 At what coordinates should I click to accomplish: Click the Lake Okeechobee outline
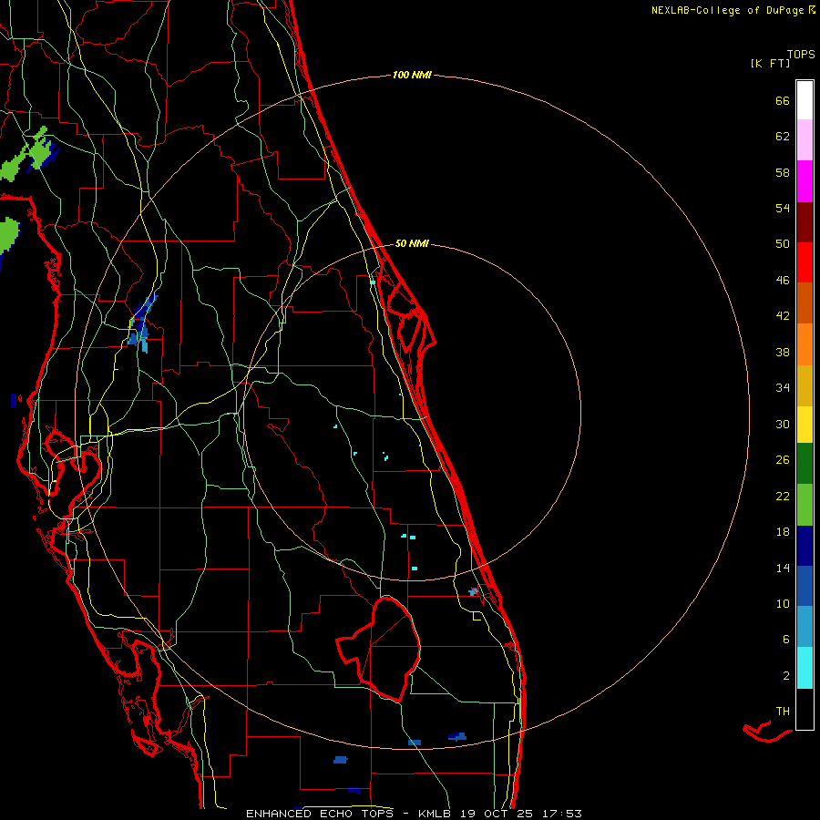[379, 649]
